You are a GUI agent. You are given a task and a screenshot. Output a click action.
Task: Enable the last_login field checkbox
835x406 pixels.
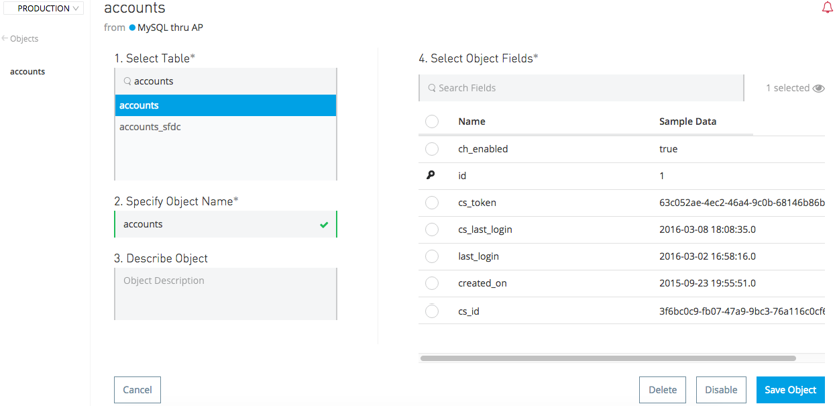tap(432, 256)
